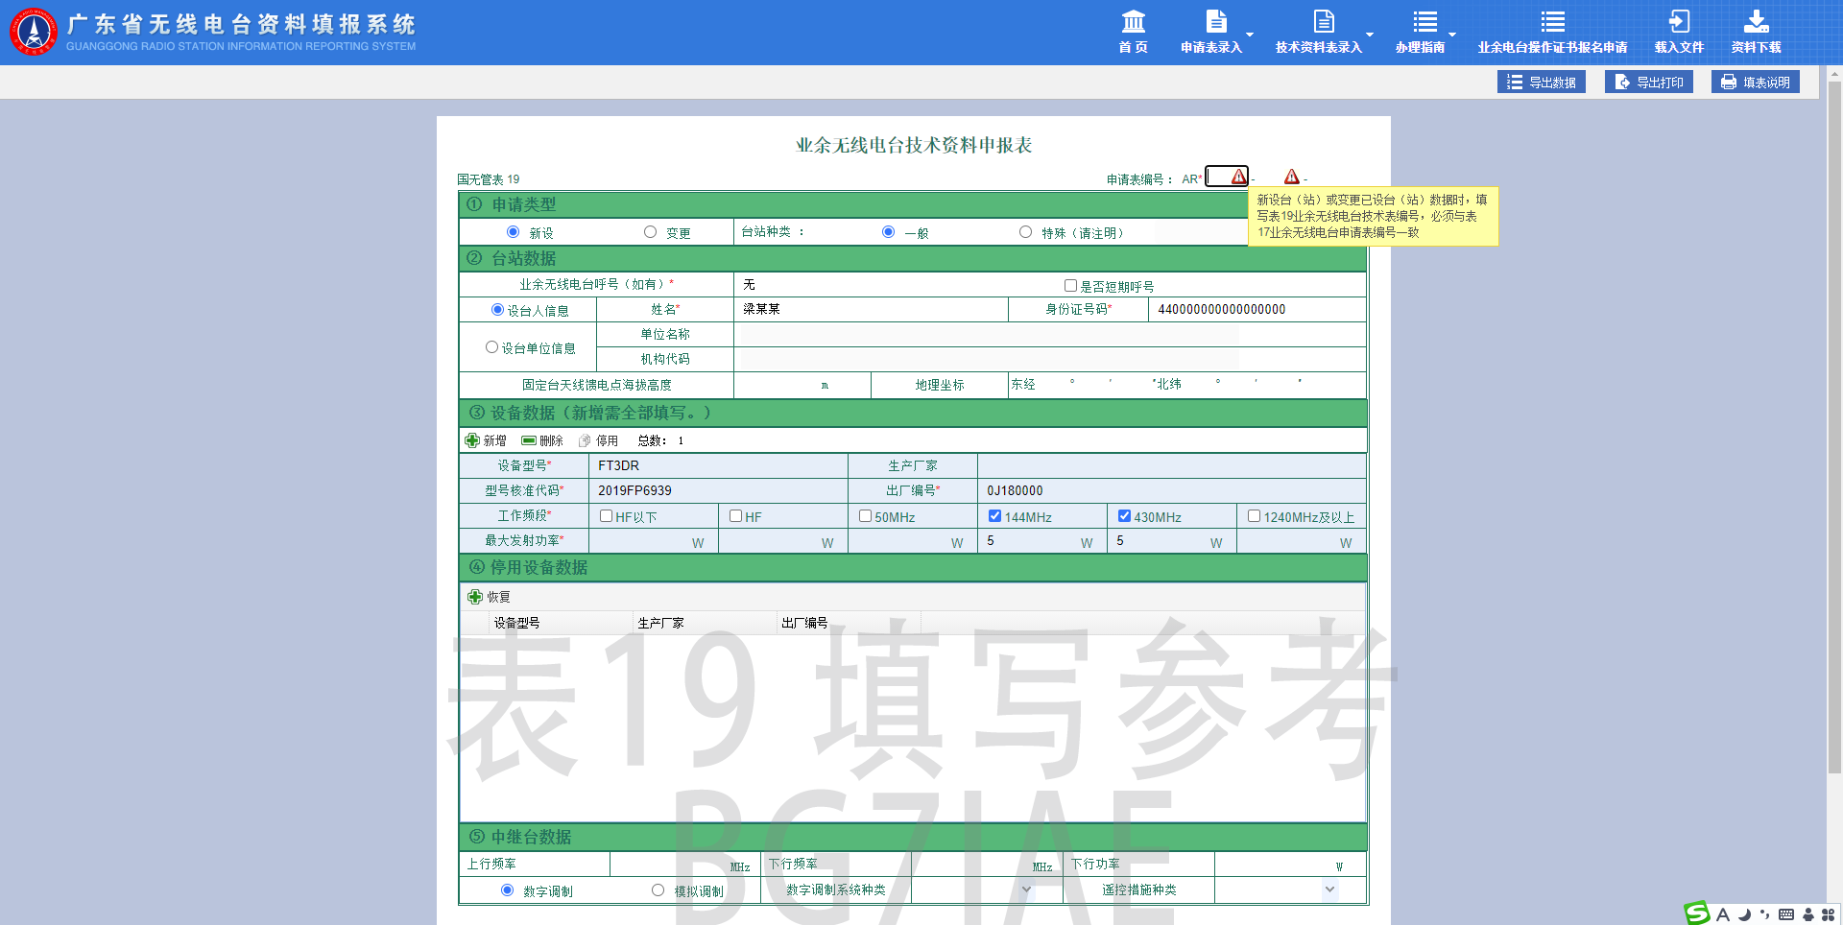Click the 业余电台操作证书报名申请 list icon
1843x925 pixels.
(x=1552, y=22)
